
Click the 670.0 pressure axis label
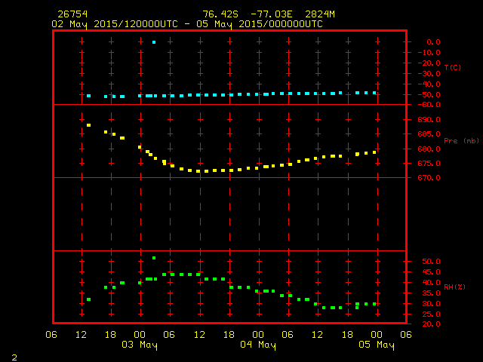[x=429, y=178]
